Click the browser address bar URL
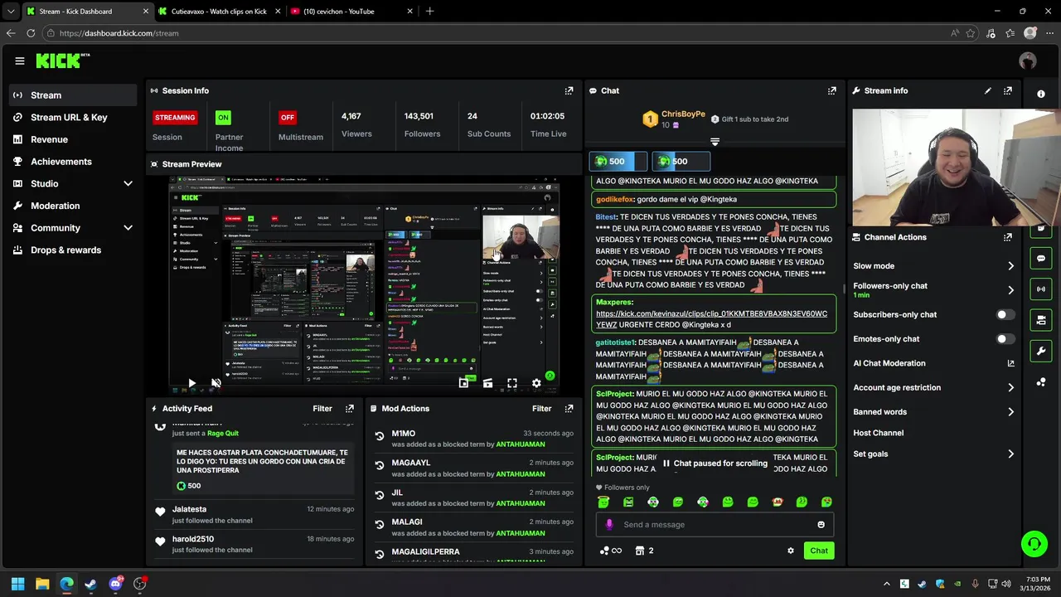 (119, 33)
